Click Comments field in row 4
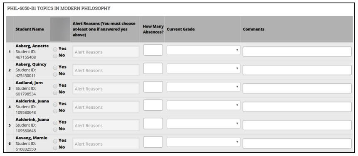This screenshot has height=156, width=358. coord(297,107)
